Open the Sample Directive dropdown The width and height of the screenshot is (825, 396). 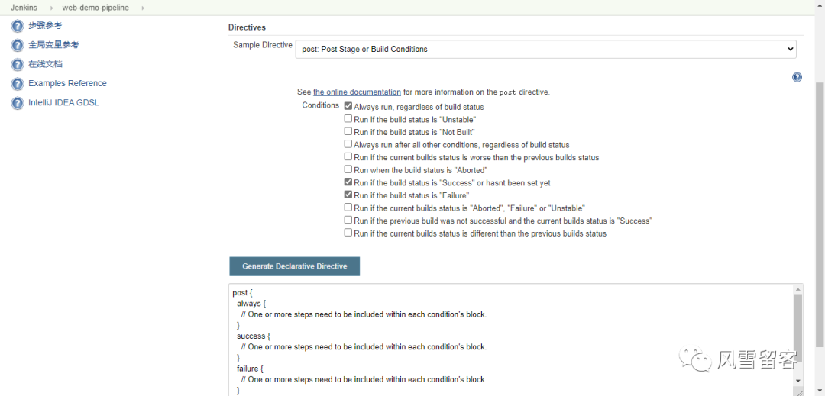(545, 49)
